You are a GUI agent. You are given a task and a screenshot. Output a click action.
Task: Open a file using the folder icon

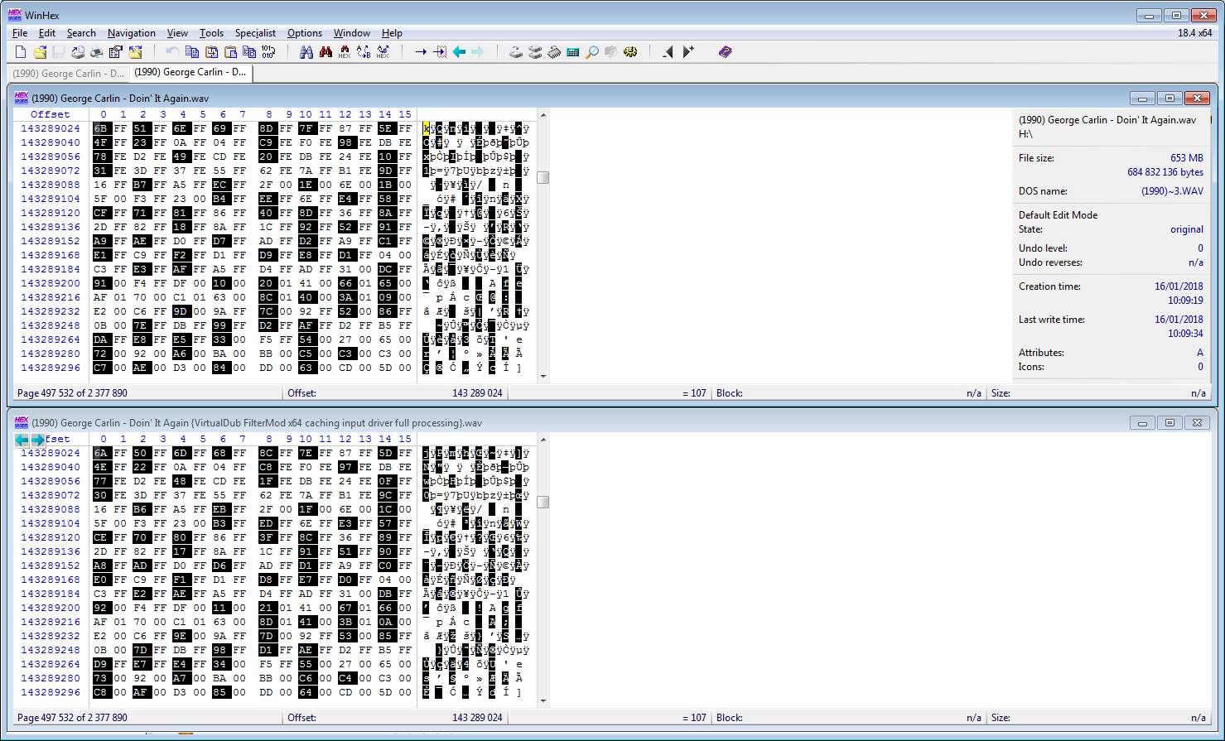pos(40,52)
